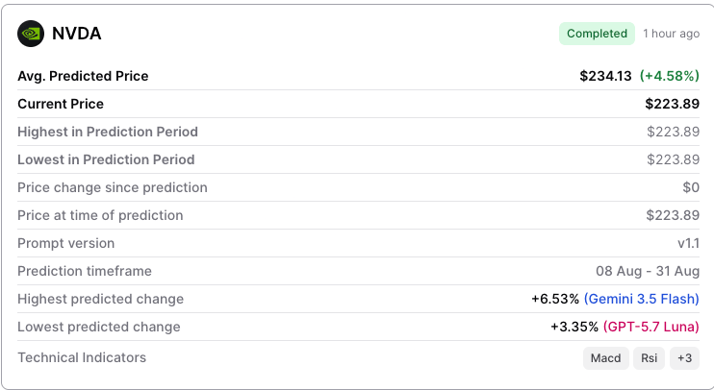Open the NVDA ticker title
Screen dimensions: 714x390
pyautogui.click(x=77, y=34)
